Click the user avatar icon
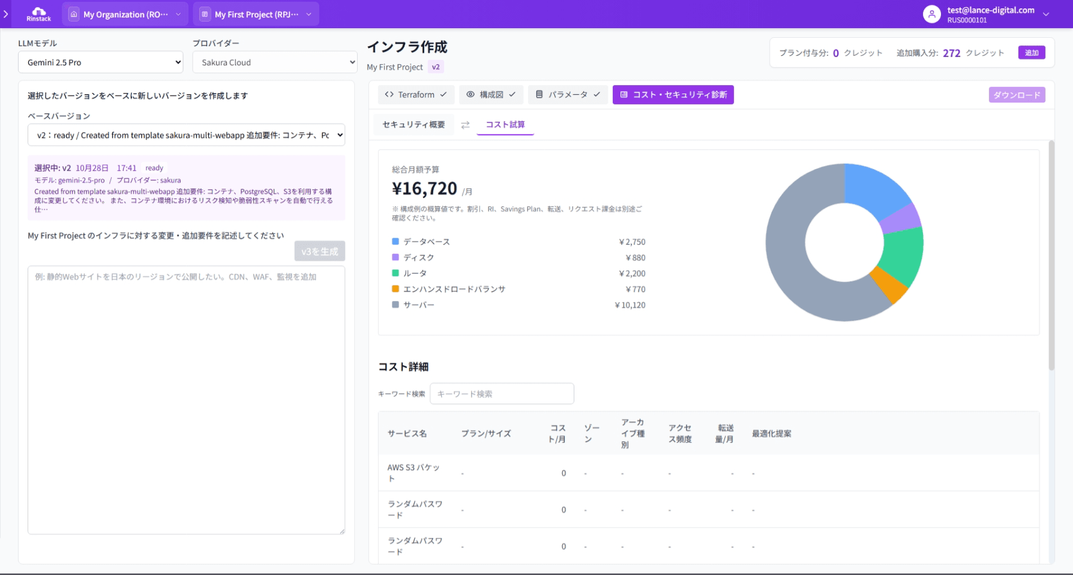The width and height of the screenshot is (1073, 575). (931, 14)
